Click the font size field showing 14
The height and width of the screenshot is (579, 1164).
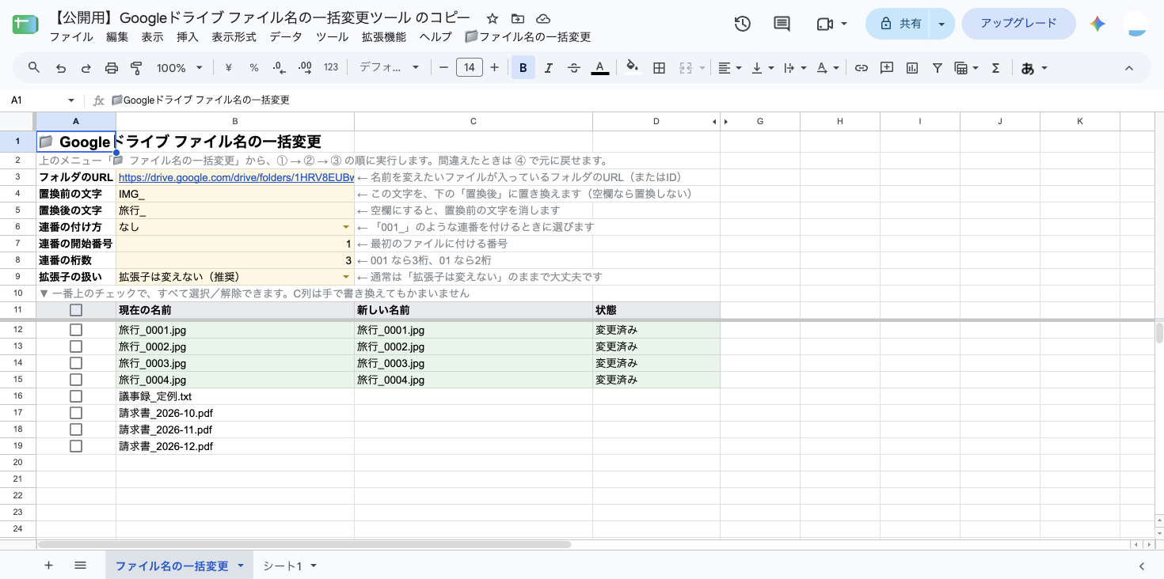pos(470,68)
